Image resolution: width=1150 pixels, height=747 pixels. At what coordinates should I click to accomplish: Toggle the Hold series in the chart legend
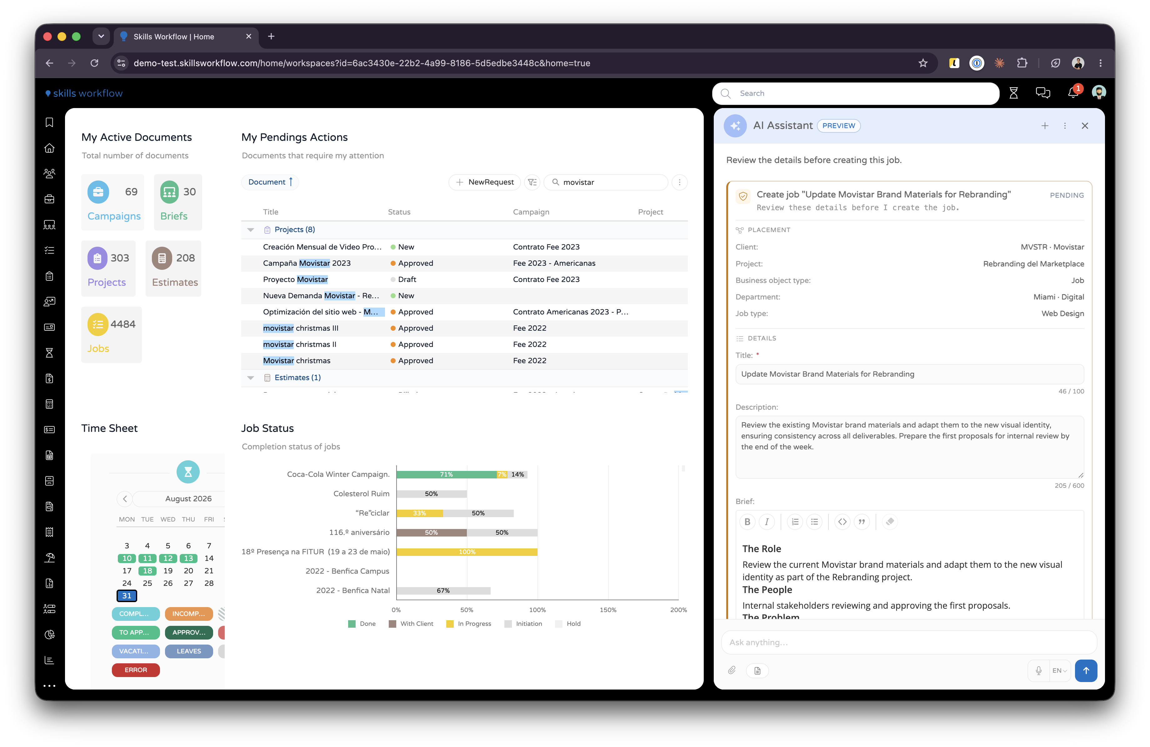(568, 623)
